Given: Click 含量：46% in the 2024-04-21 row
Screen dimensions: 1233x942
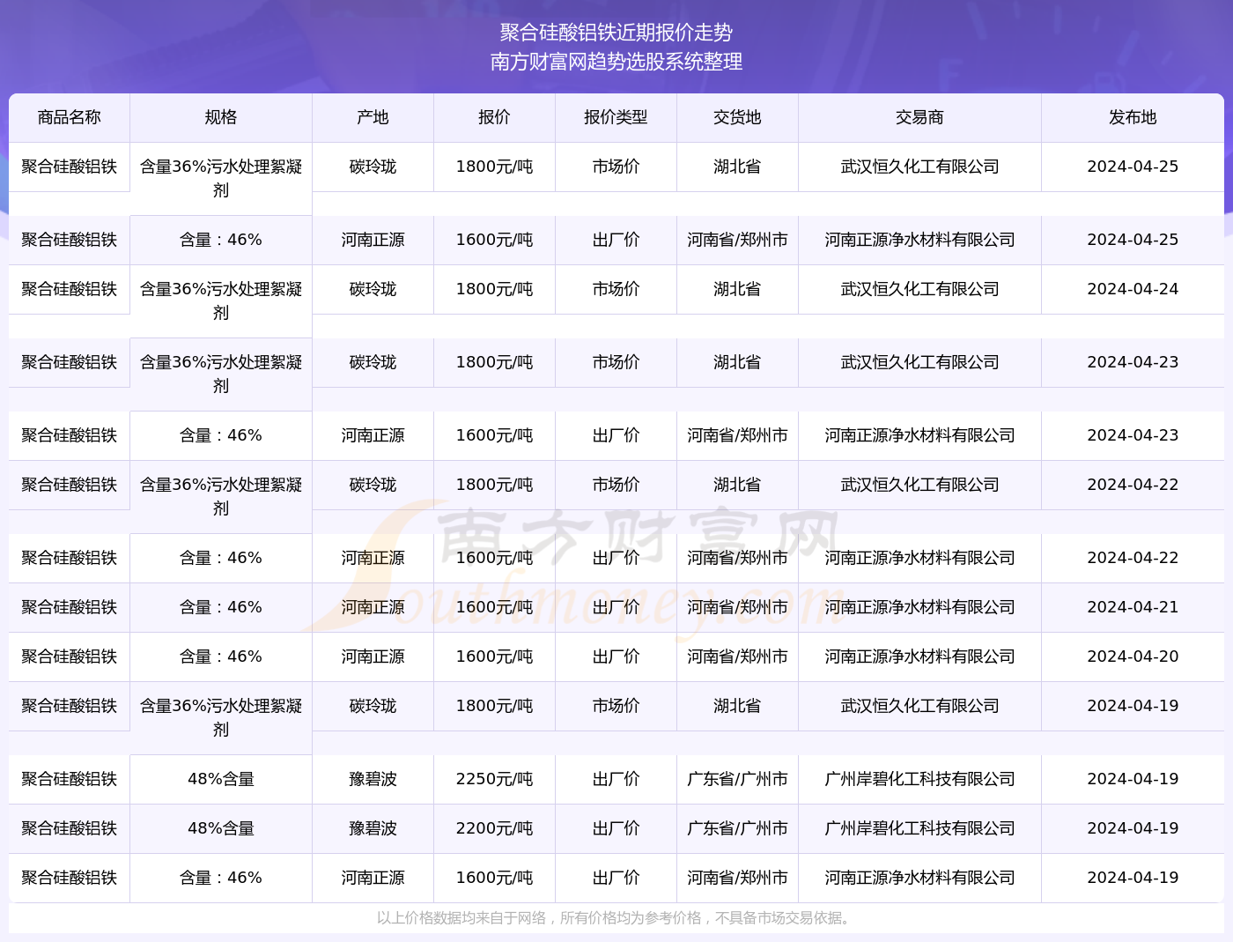Looking at the screenshot, I should click(x=221, y=607).
